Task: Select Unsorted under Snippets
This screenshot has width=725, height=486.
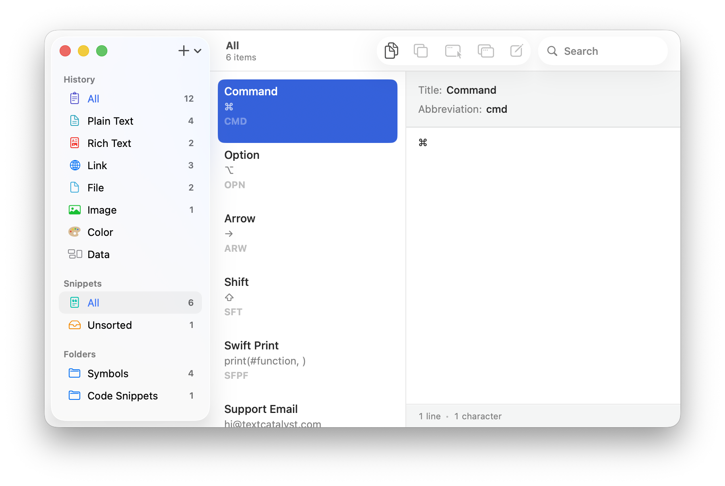Action: [x=109, y=325]
